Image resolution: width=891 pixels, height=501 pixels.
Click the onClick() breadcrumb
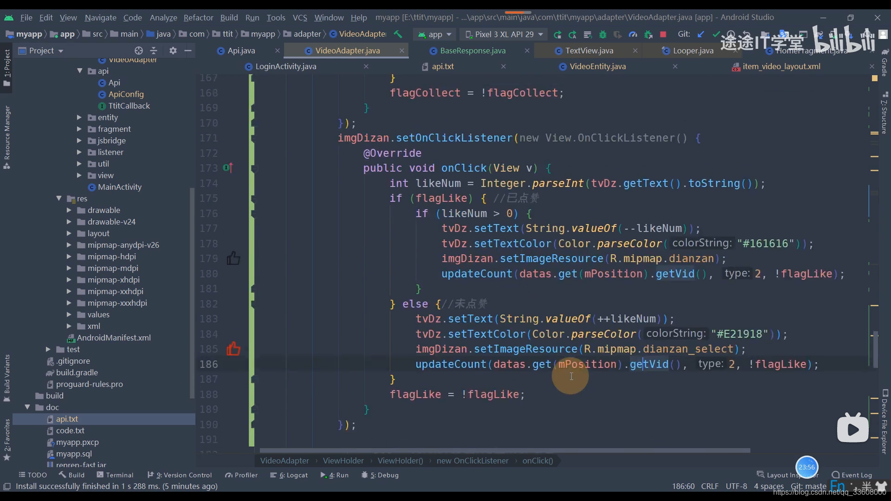[x=537, y=461]
